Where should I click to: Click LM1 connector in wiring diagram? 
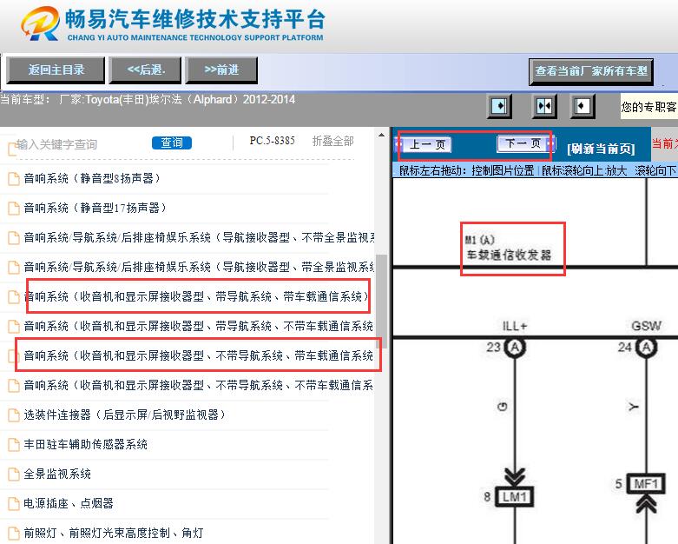pos(514,497)
